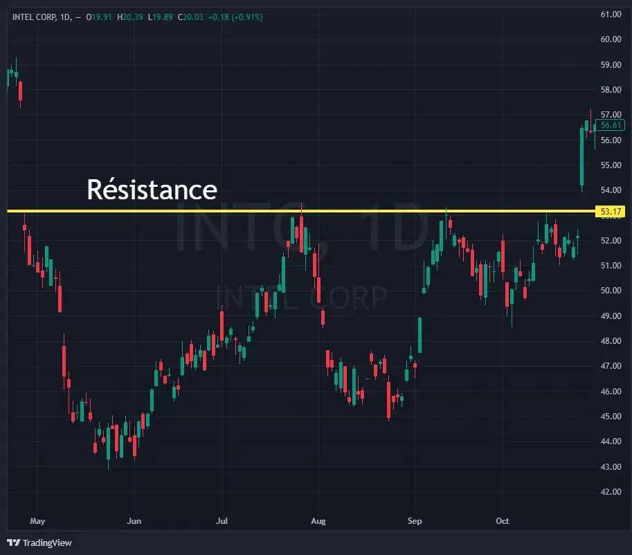Click the 57.00 price axis label
632x555 pixels.
coord(611,115)
